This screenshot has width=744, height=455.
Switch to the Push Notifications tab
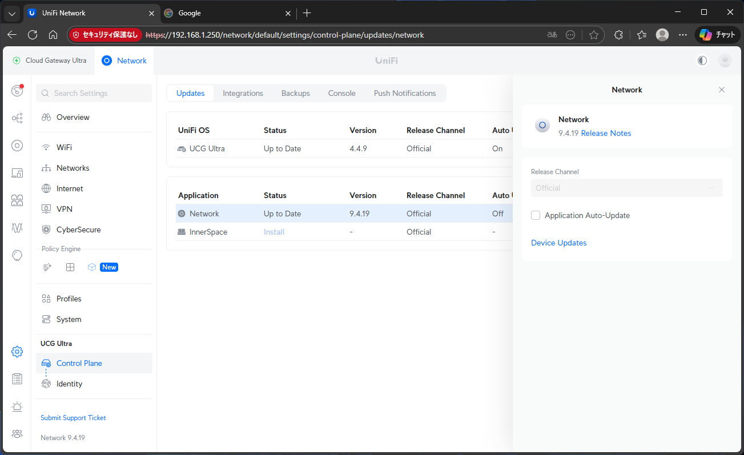pyautogui.click(x=404, y=93)
